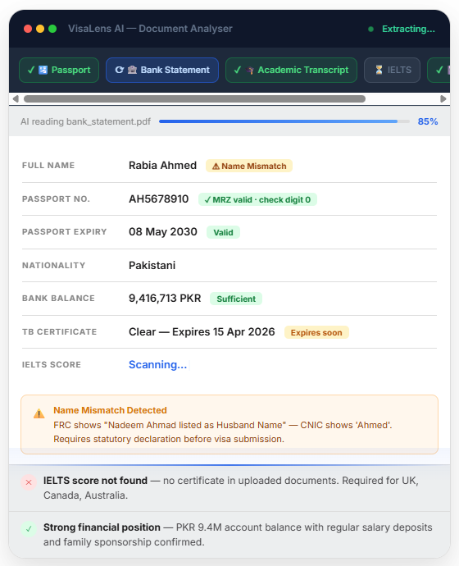The width and height of the screenshot is (459, 566).
Task: Click the expiry date 08 May 2030
Action: point(163,232)
